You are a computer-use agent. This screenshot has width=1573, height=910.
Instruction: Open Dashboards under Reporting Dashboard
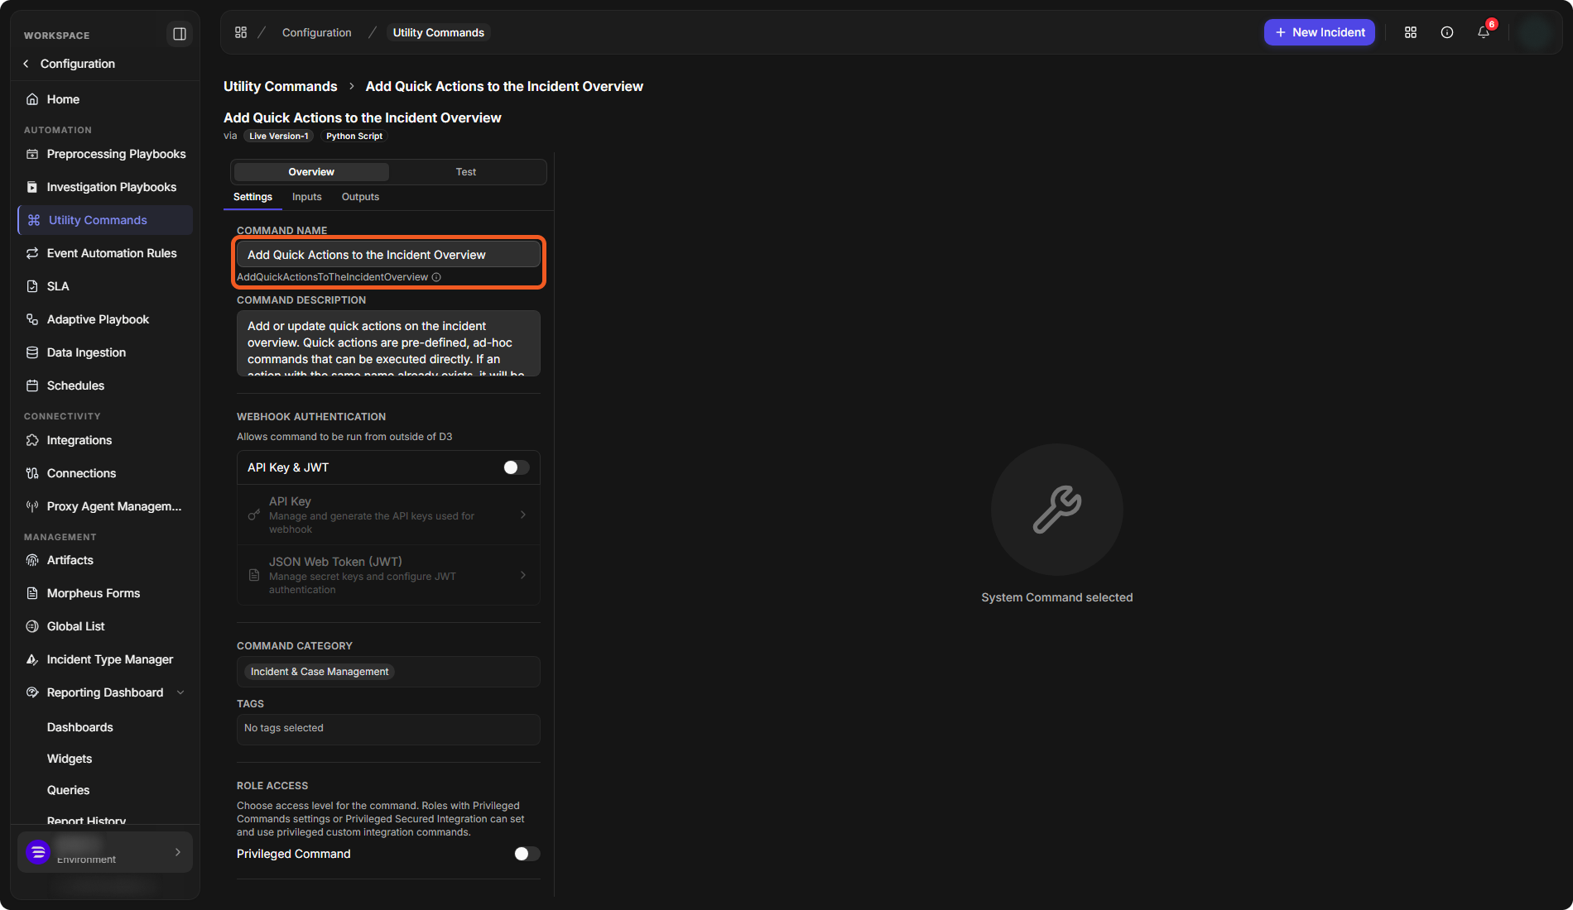(x=80, y=727)
